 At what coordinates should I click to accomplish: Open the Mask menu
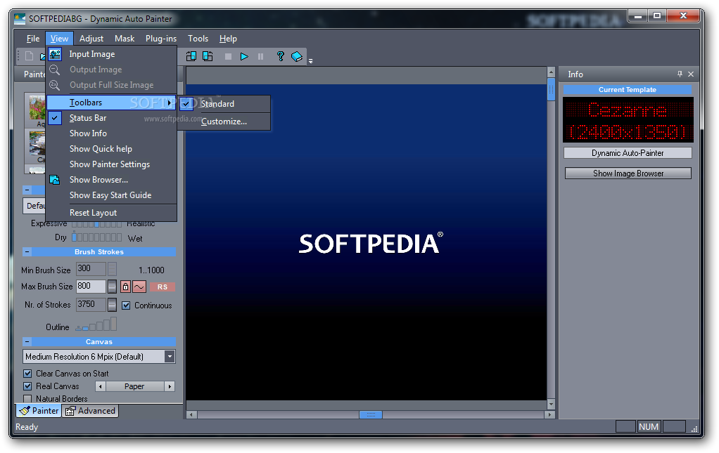click(x=125, y=39)
